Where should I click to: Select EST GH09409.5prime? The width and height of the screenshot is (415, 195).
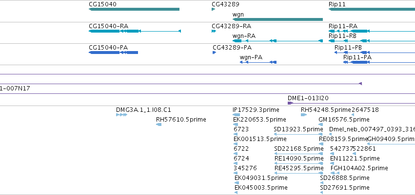coord(392,144)
